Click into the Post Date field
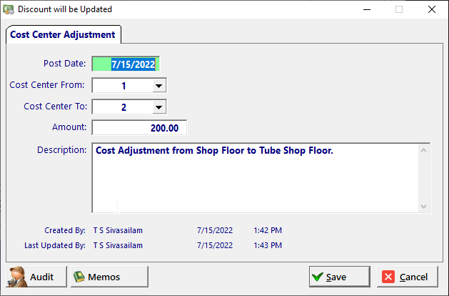The image size is (449, 296). pos(126,64)
